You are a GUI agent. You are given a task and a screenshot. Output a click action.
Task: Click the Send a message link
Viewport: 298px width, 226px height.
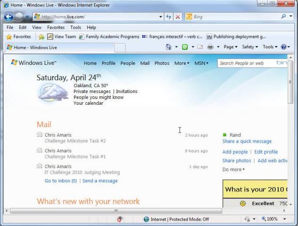[x=100, y=181]
